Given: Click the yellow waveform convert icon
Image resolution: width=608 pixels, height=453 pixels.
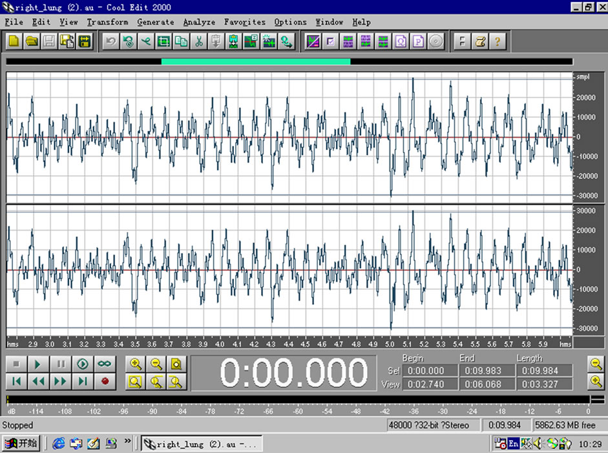Looking at the screenshot, I should click(x=85, y=41).
